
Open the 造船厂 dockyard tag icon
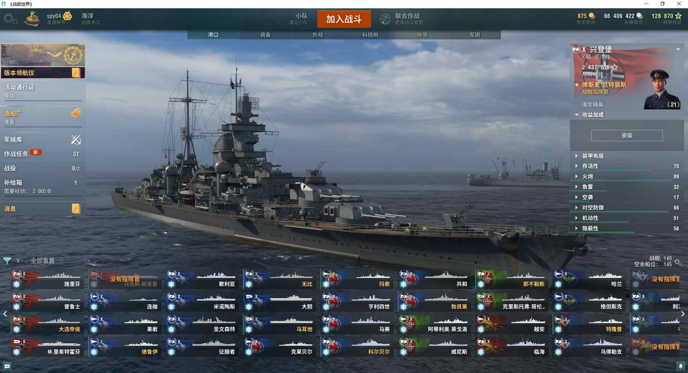[76, 113]
